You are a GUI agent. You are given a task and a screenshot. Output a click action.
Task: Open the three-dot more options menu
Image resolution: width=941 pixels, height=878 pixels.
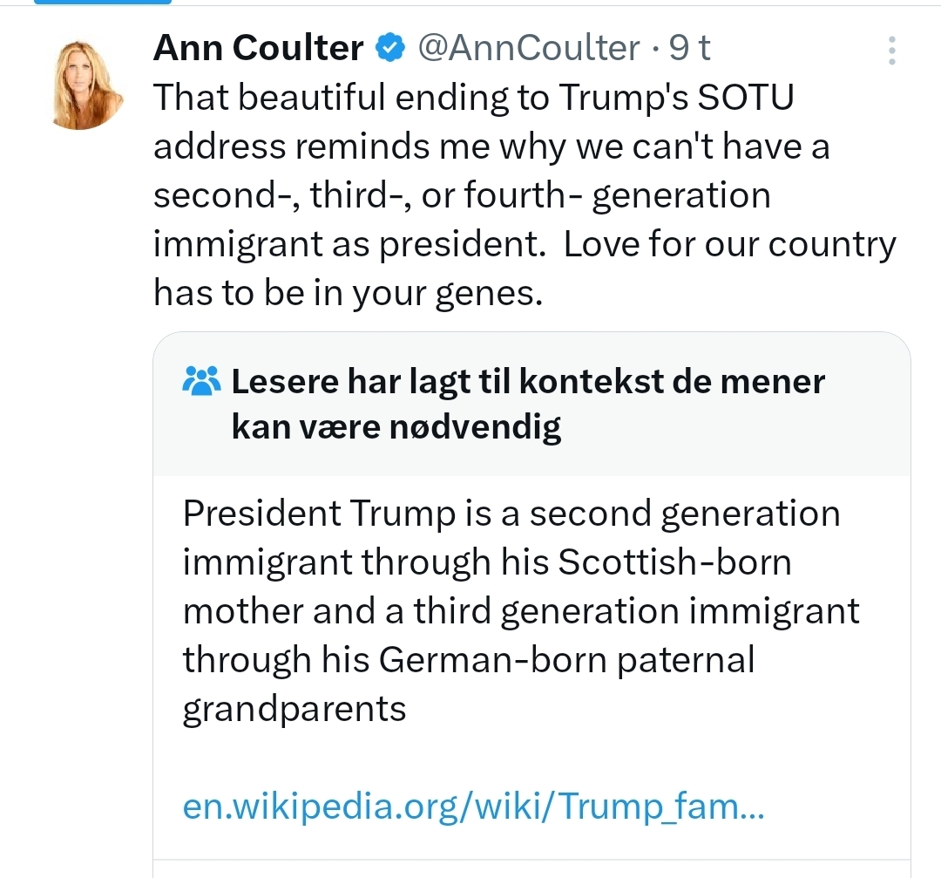coord(891,51)
